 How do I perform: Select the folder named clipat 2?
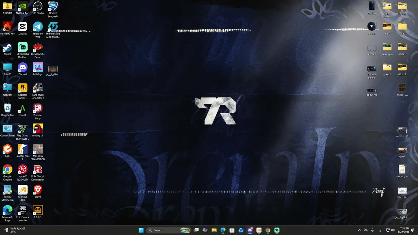point(402,69)
